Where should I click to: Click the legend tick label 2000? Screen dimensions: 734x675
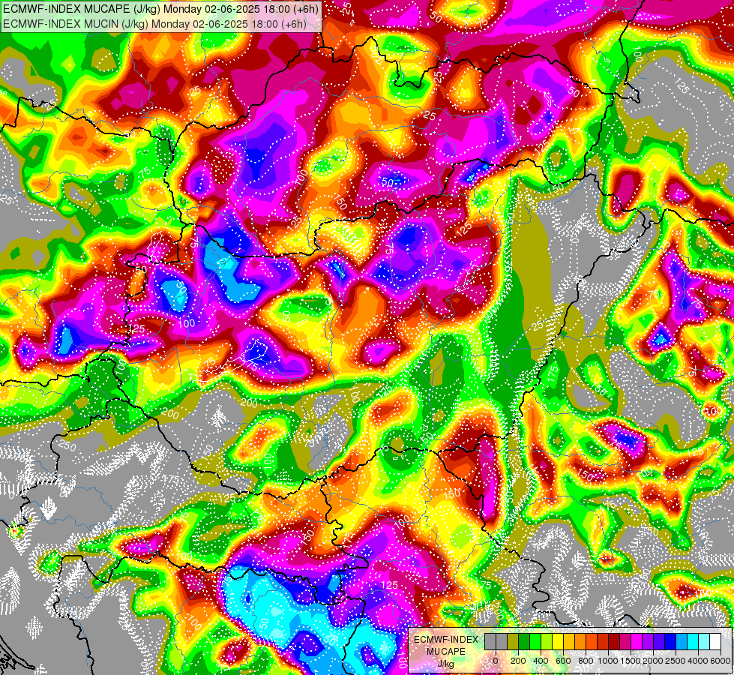(x=653, y=661)
